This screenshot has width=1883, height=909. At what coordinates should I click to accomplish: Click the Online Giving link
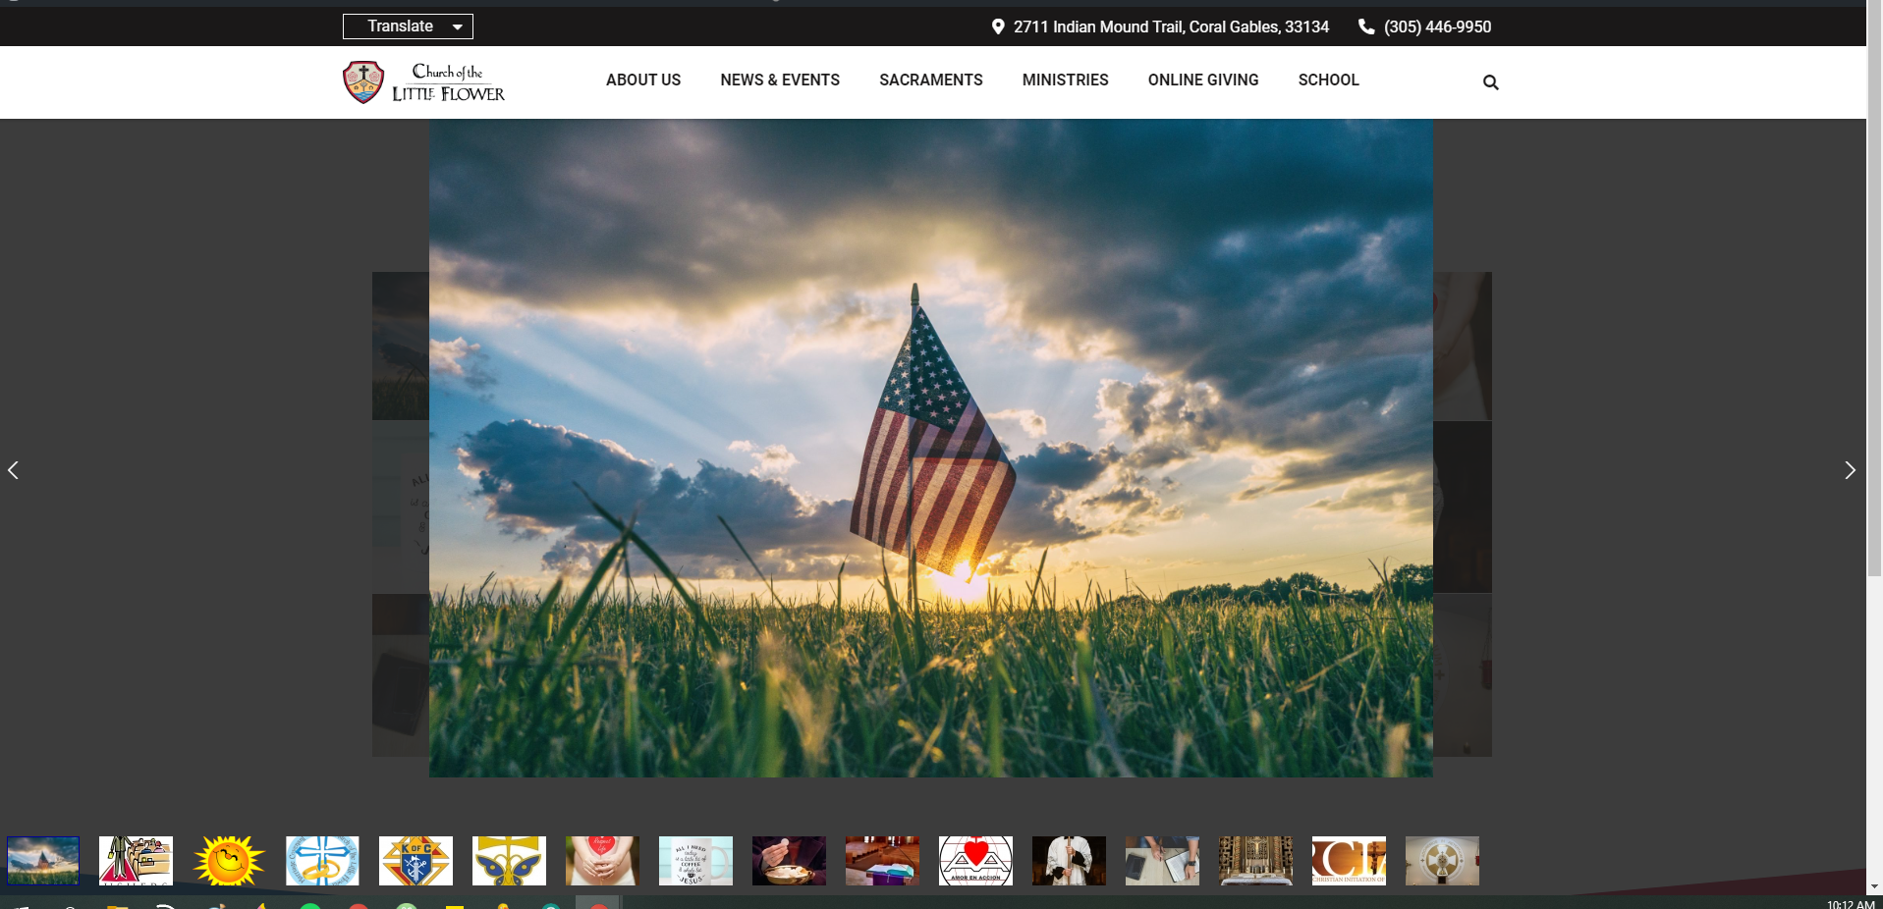[x=1202, y=80]
